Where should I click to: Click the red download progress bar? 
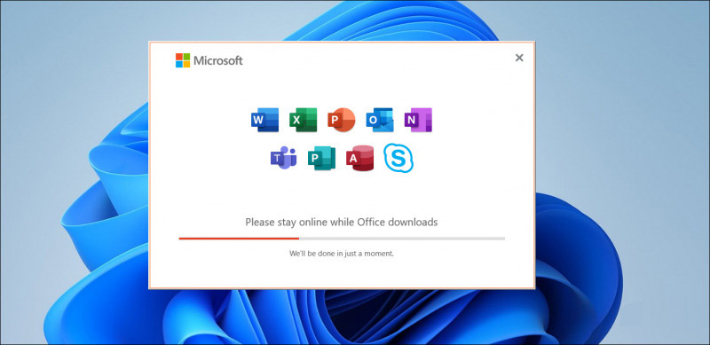pyautogui.click(x=342, y=239)
